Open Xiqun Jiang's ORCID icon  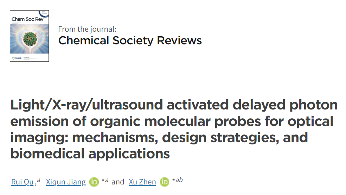tap(94, 182)
